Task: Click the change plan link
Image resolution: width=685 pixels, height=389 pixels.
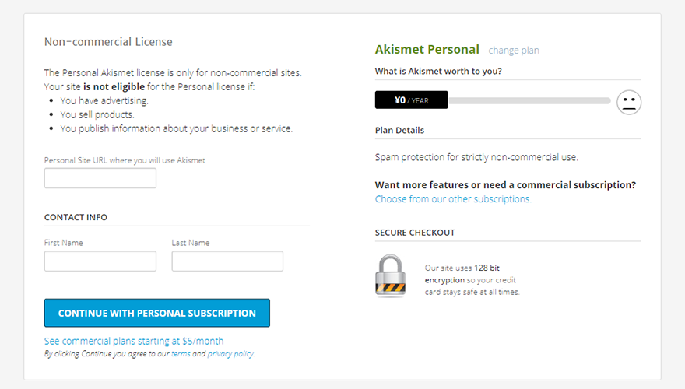Action: tap(514, 51)
